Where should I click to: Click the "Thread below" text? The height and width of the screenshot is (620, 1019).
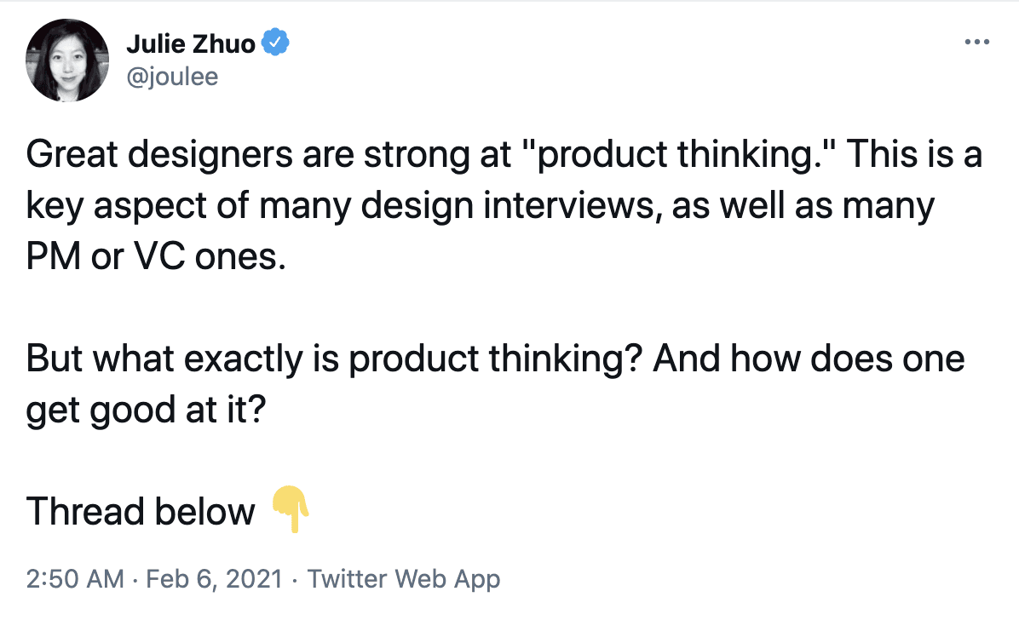141,511
